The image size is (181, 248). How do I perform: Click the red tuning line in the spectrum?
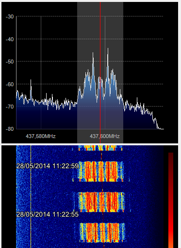pyautogui.click(x=100, y=73)
